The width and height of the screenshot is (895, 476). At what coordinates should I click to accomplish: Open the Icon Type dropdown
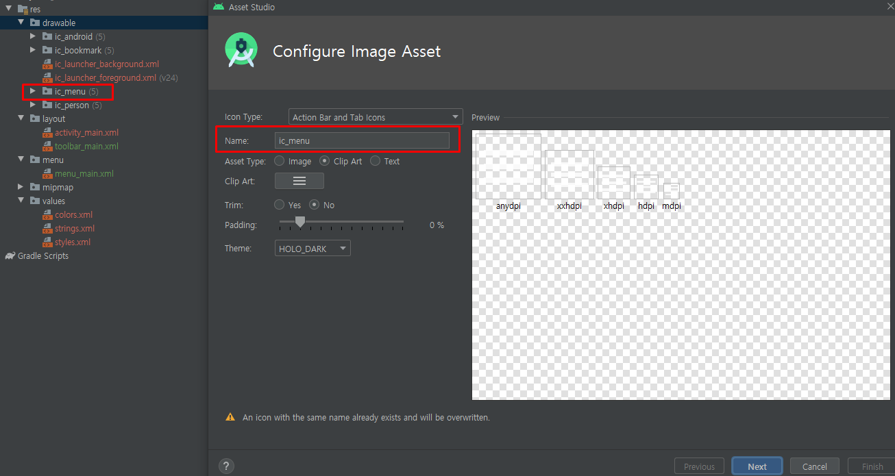click(376, 117)
